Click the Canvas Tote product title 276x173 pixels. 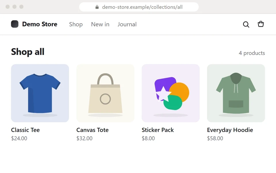coord(92,130)
